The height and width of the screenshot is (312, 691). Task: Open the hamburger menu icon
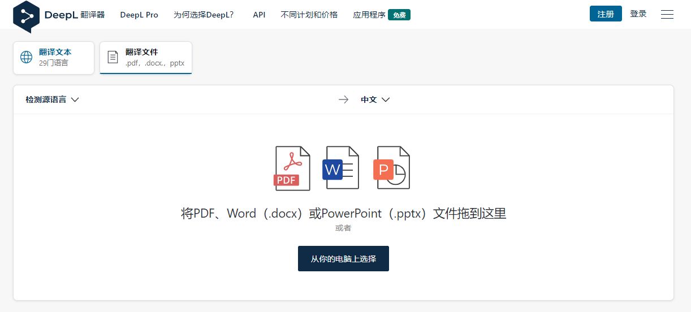point(667,15)
